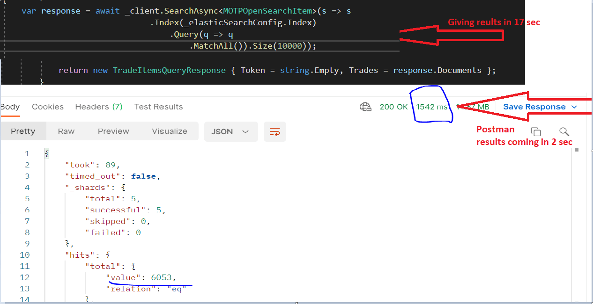The height and width of the screenshot is (304, 593).
Task: Click line number 4 in the gutter
Action: pos(27,188)
